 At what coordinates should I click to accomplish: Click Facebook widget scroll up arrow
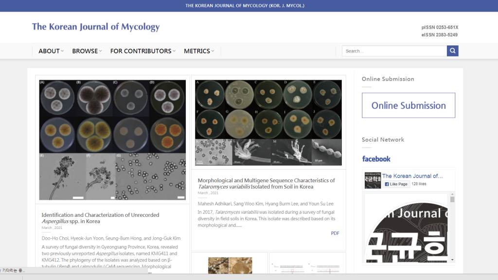point(452,194)
